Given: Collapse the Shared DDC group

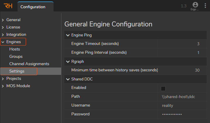Looking at the screenshot, I should pos(68,79).
